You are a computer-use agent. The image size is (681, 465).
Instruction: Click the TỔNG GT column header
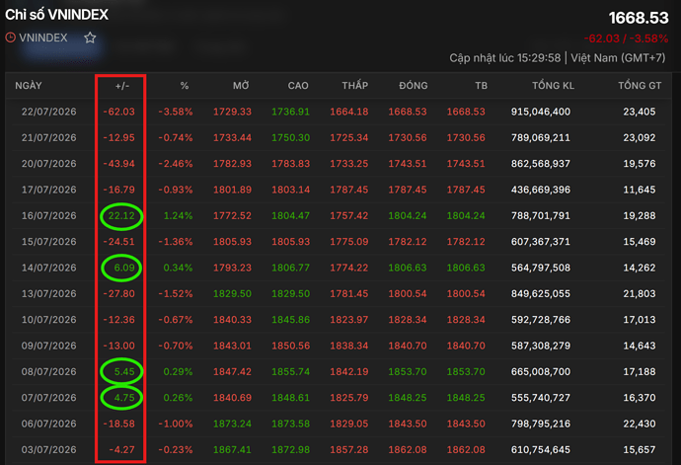pyautogui.click(x=640, y=85)
